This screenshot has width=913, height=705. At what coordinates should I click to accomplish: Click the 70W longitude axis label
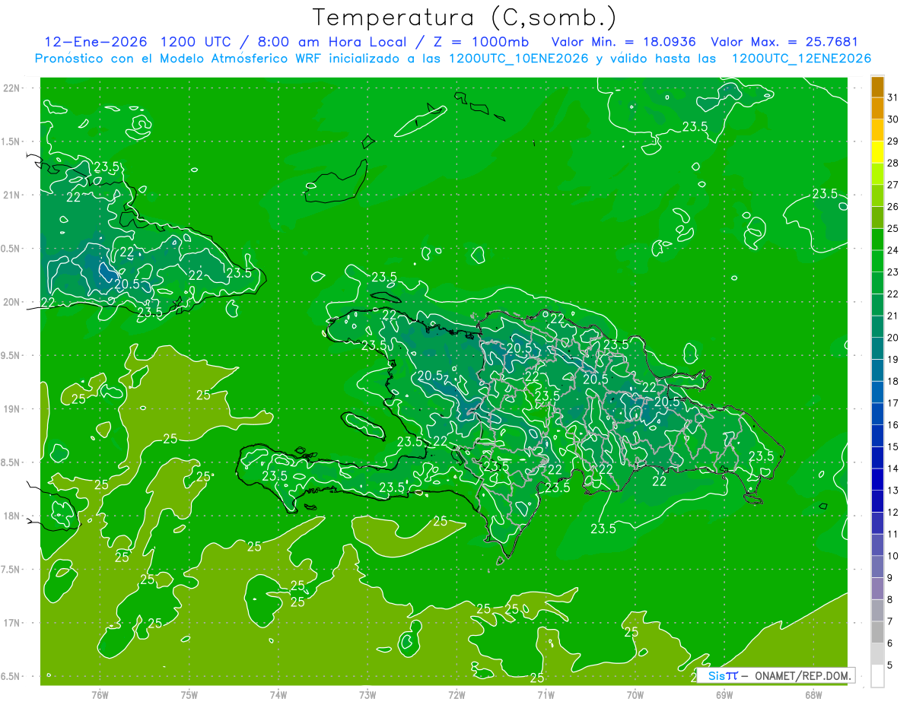pyautogui.click(x=635, y=694)
